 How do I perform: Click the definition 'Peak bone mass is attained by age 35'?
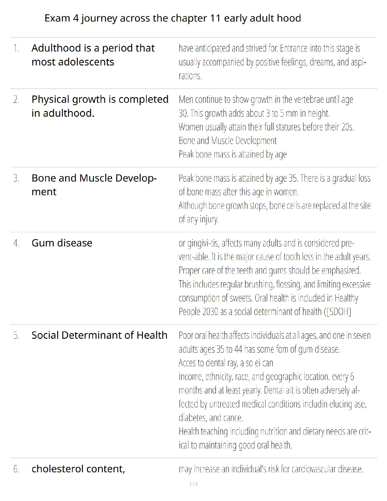274,178
